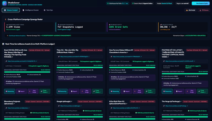The width and height of the screenshot is (212, 121).
Task: Click the StudioSonar logo icon
Action: pos(4,3)
